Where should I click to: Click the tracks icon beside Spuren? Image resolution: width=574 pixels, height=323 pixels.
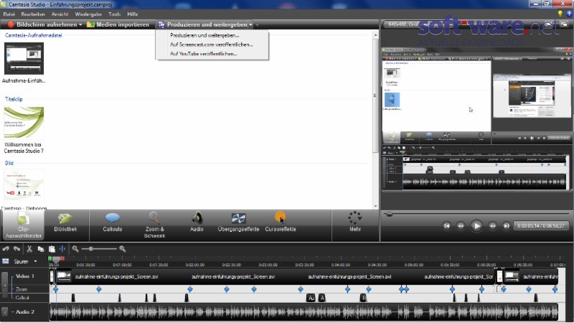(6, 261)
